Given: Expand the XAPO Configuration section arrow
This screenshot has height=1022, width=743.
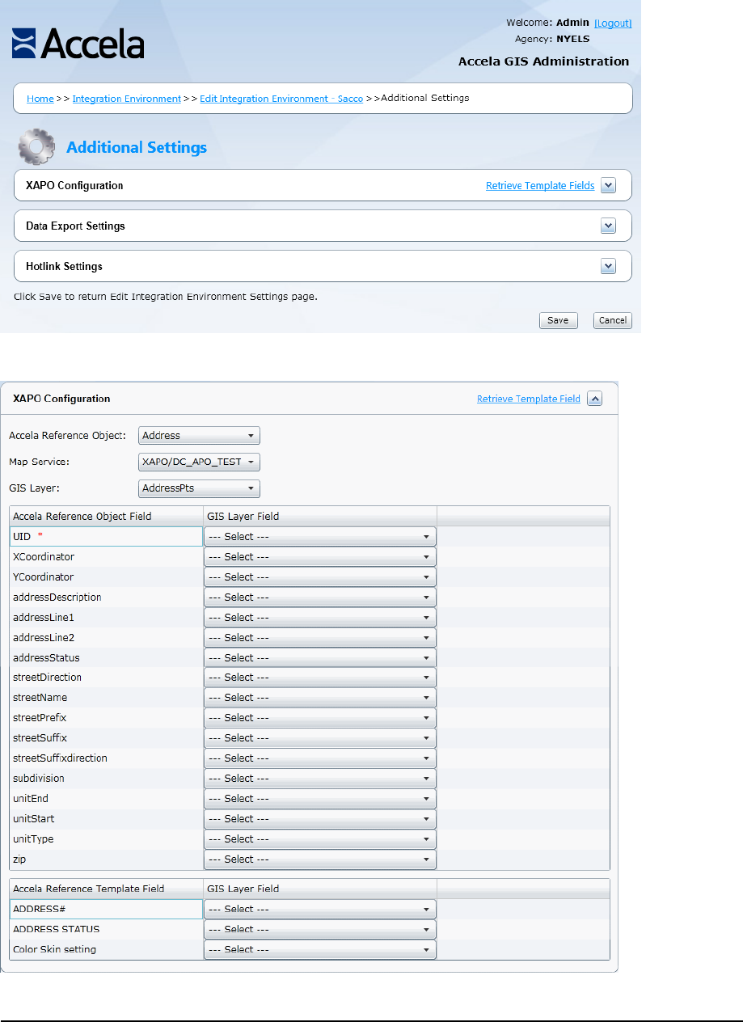Looking at the screenshot, I should click(609, 186).
